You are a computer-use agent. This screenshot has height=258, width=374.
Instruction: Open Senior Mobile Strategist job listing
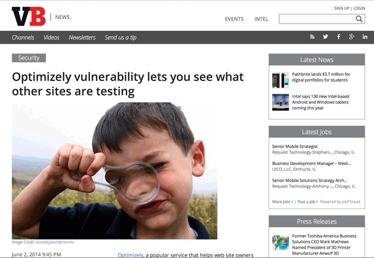pyautogui.click(x=295, y=147)
